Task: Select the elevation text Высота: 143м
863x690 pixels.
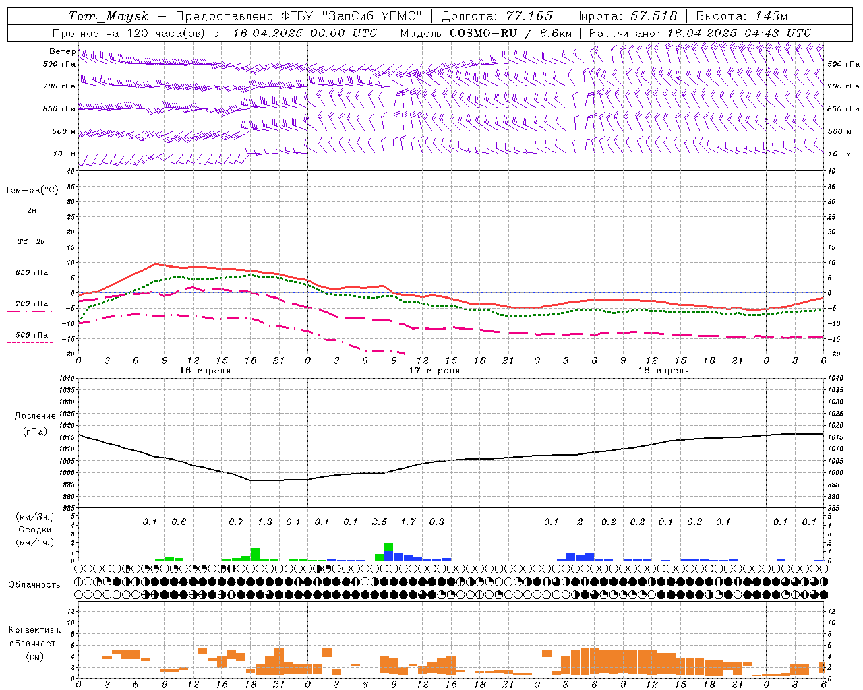Action: (x=742, y=16)
